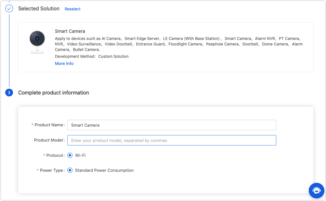Screen dimensions: 326x201
Task: Focus the Product Name input field
Action: pyautogui.click(x=172, y=125)
